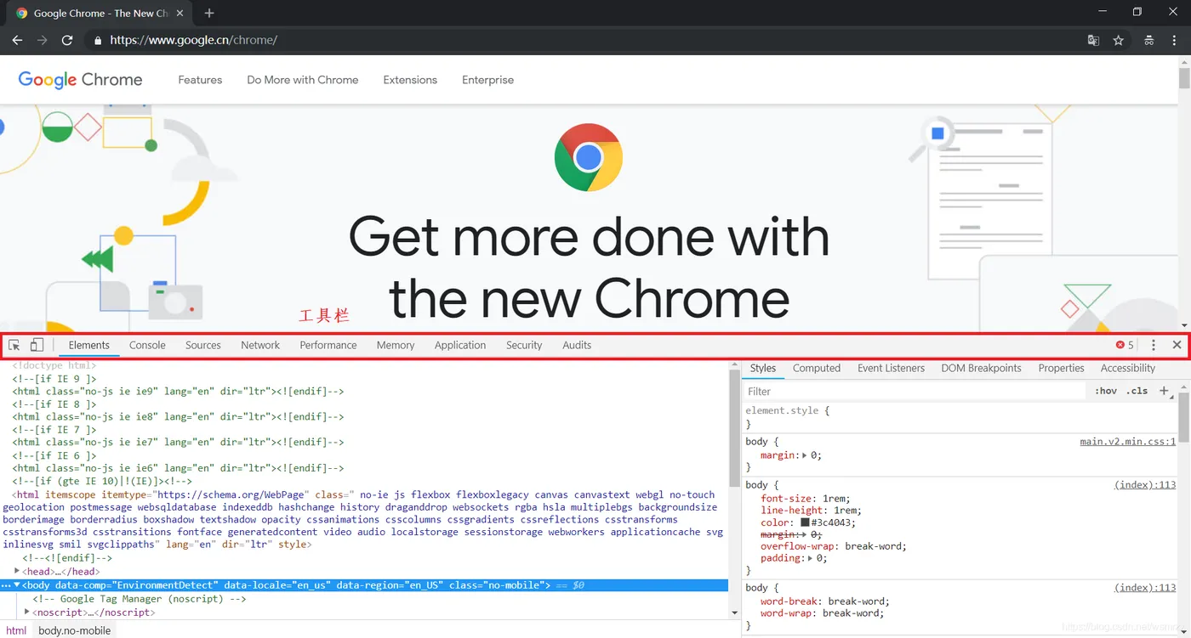Click the incognito profile icon

1148,40
